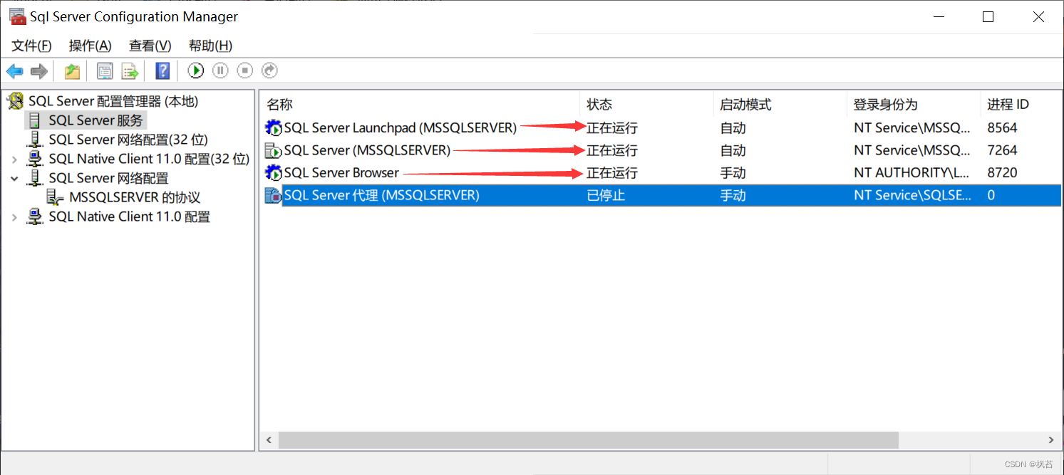
Task: Select the SQL Server Browser row name
Action: [x=341, y=172]
